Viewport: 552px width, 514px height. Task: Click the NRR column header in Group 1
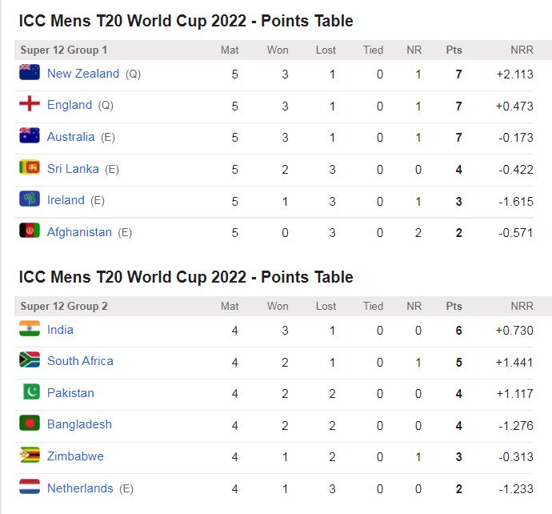[522, 50]
